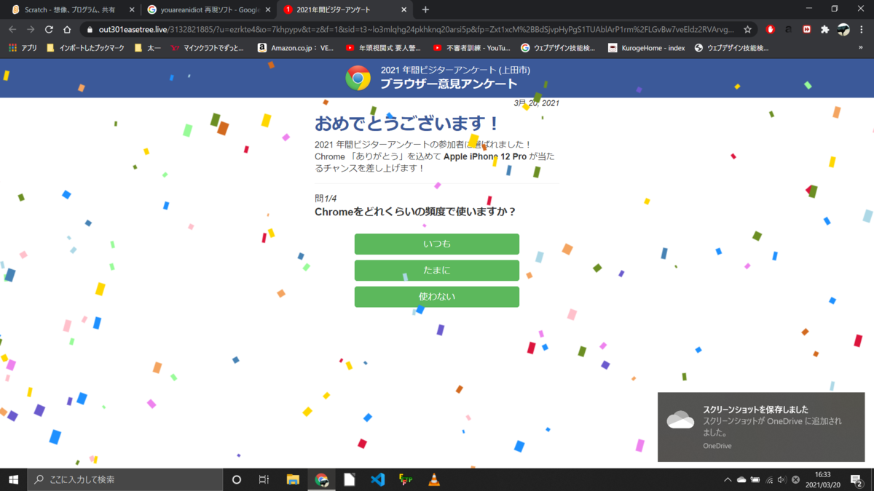
Task: Show hidden tray icons chevron
Action: click(728, 480)
